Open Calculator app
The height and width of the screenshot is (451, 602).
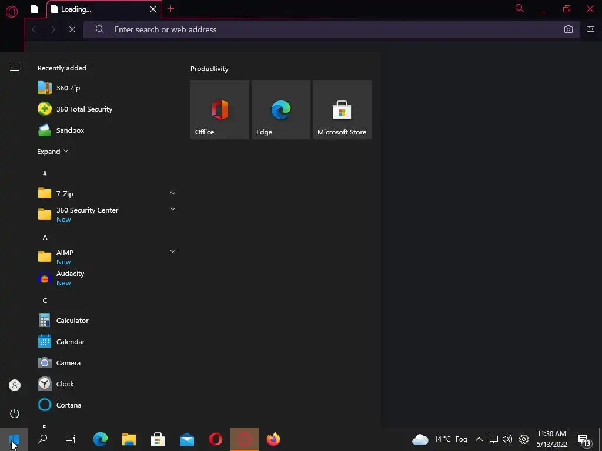[x=107, y=321]
